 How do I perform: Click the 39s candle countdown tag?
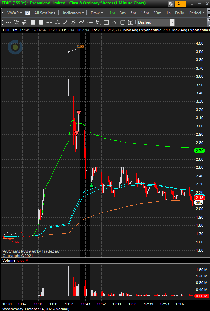click(199, 202)
